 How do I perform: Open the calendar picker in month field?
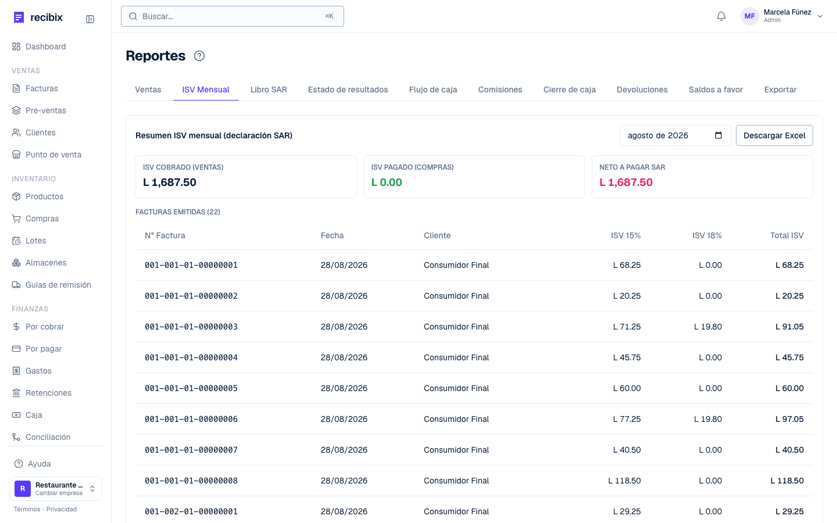718,135
